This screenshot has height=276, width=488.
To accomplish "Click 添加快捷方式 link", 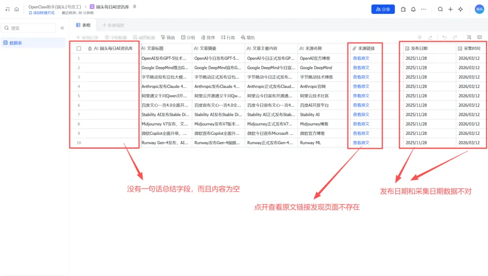I will pyautogui.click(x=42, y=13).
